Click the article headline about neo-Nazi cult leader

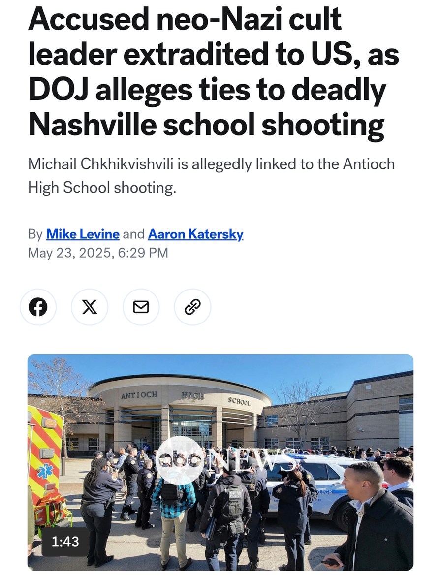point(214,71)
